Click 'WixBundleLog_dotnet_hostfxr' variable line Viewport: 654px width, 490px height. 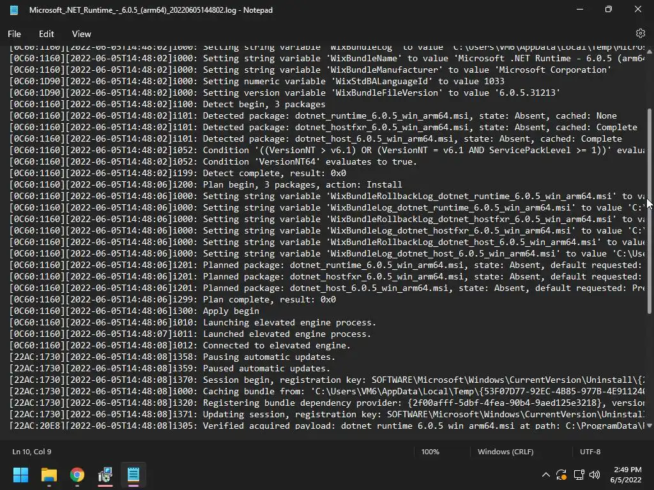[x=326, y=230]
